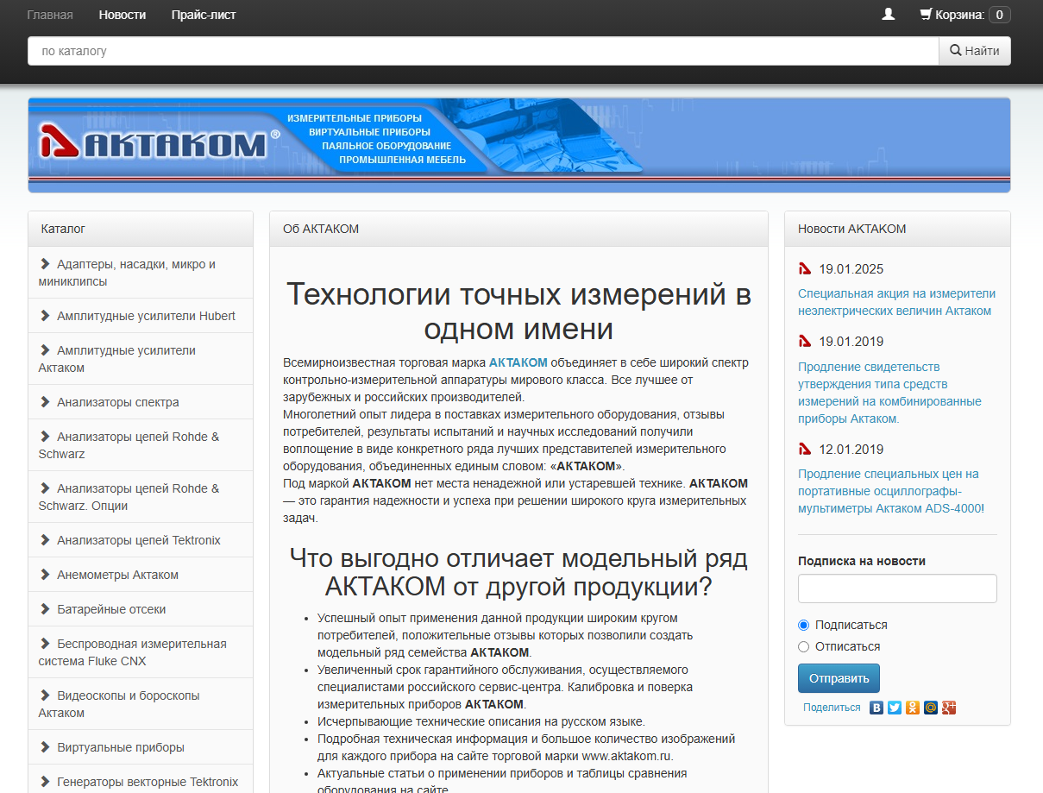Select the Отписаться radio button
The image size is (1043, 793).
tap(804, 646)
